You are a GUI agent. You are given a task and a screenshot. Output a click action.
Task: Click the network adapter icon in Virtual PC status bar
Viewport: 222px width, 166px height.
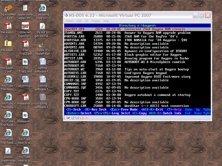[x=86, y=118]
